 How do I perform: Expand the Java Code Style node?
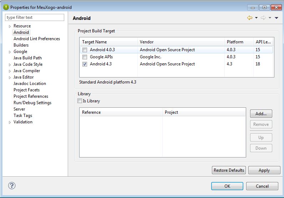point(10,65)
